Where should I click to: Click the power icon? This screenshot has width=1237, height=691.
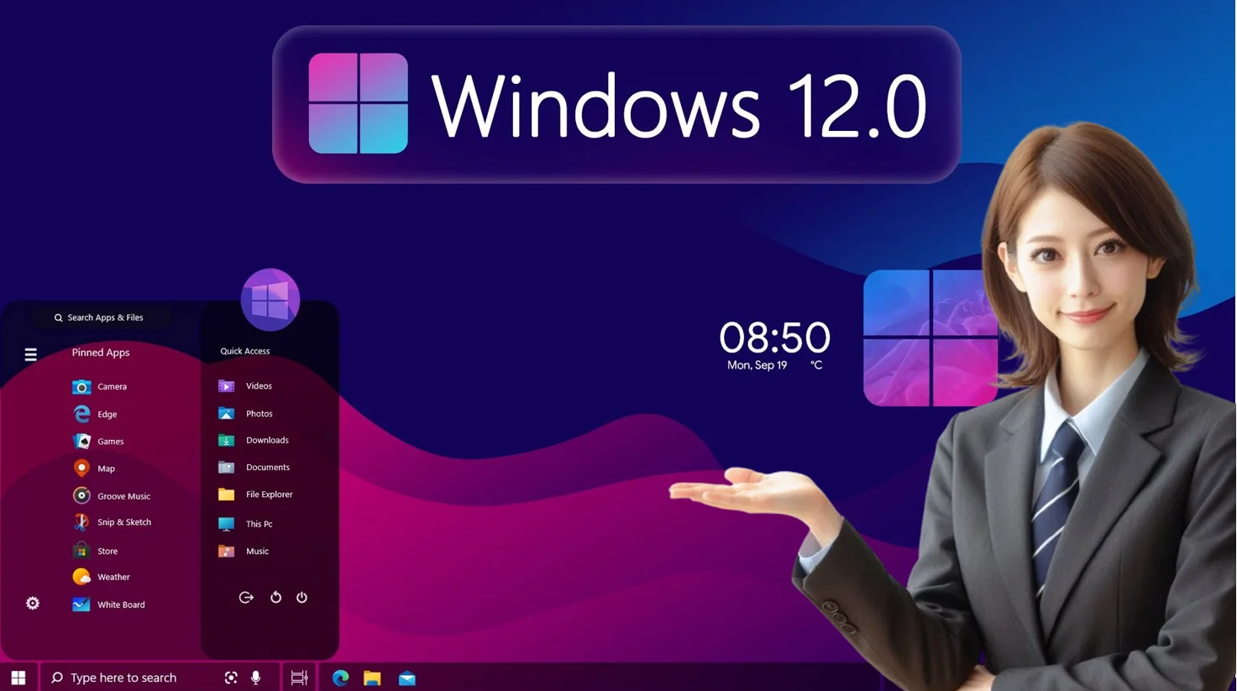click(x=301, y=598)
